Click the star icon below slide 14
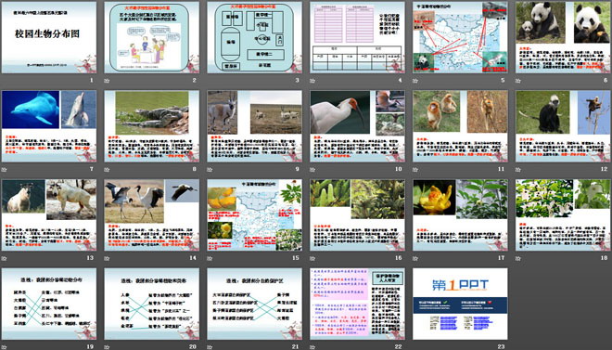Viewport: 612px width, 350px height. [x=107, y=258]
